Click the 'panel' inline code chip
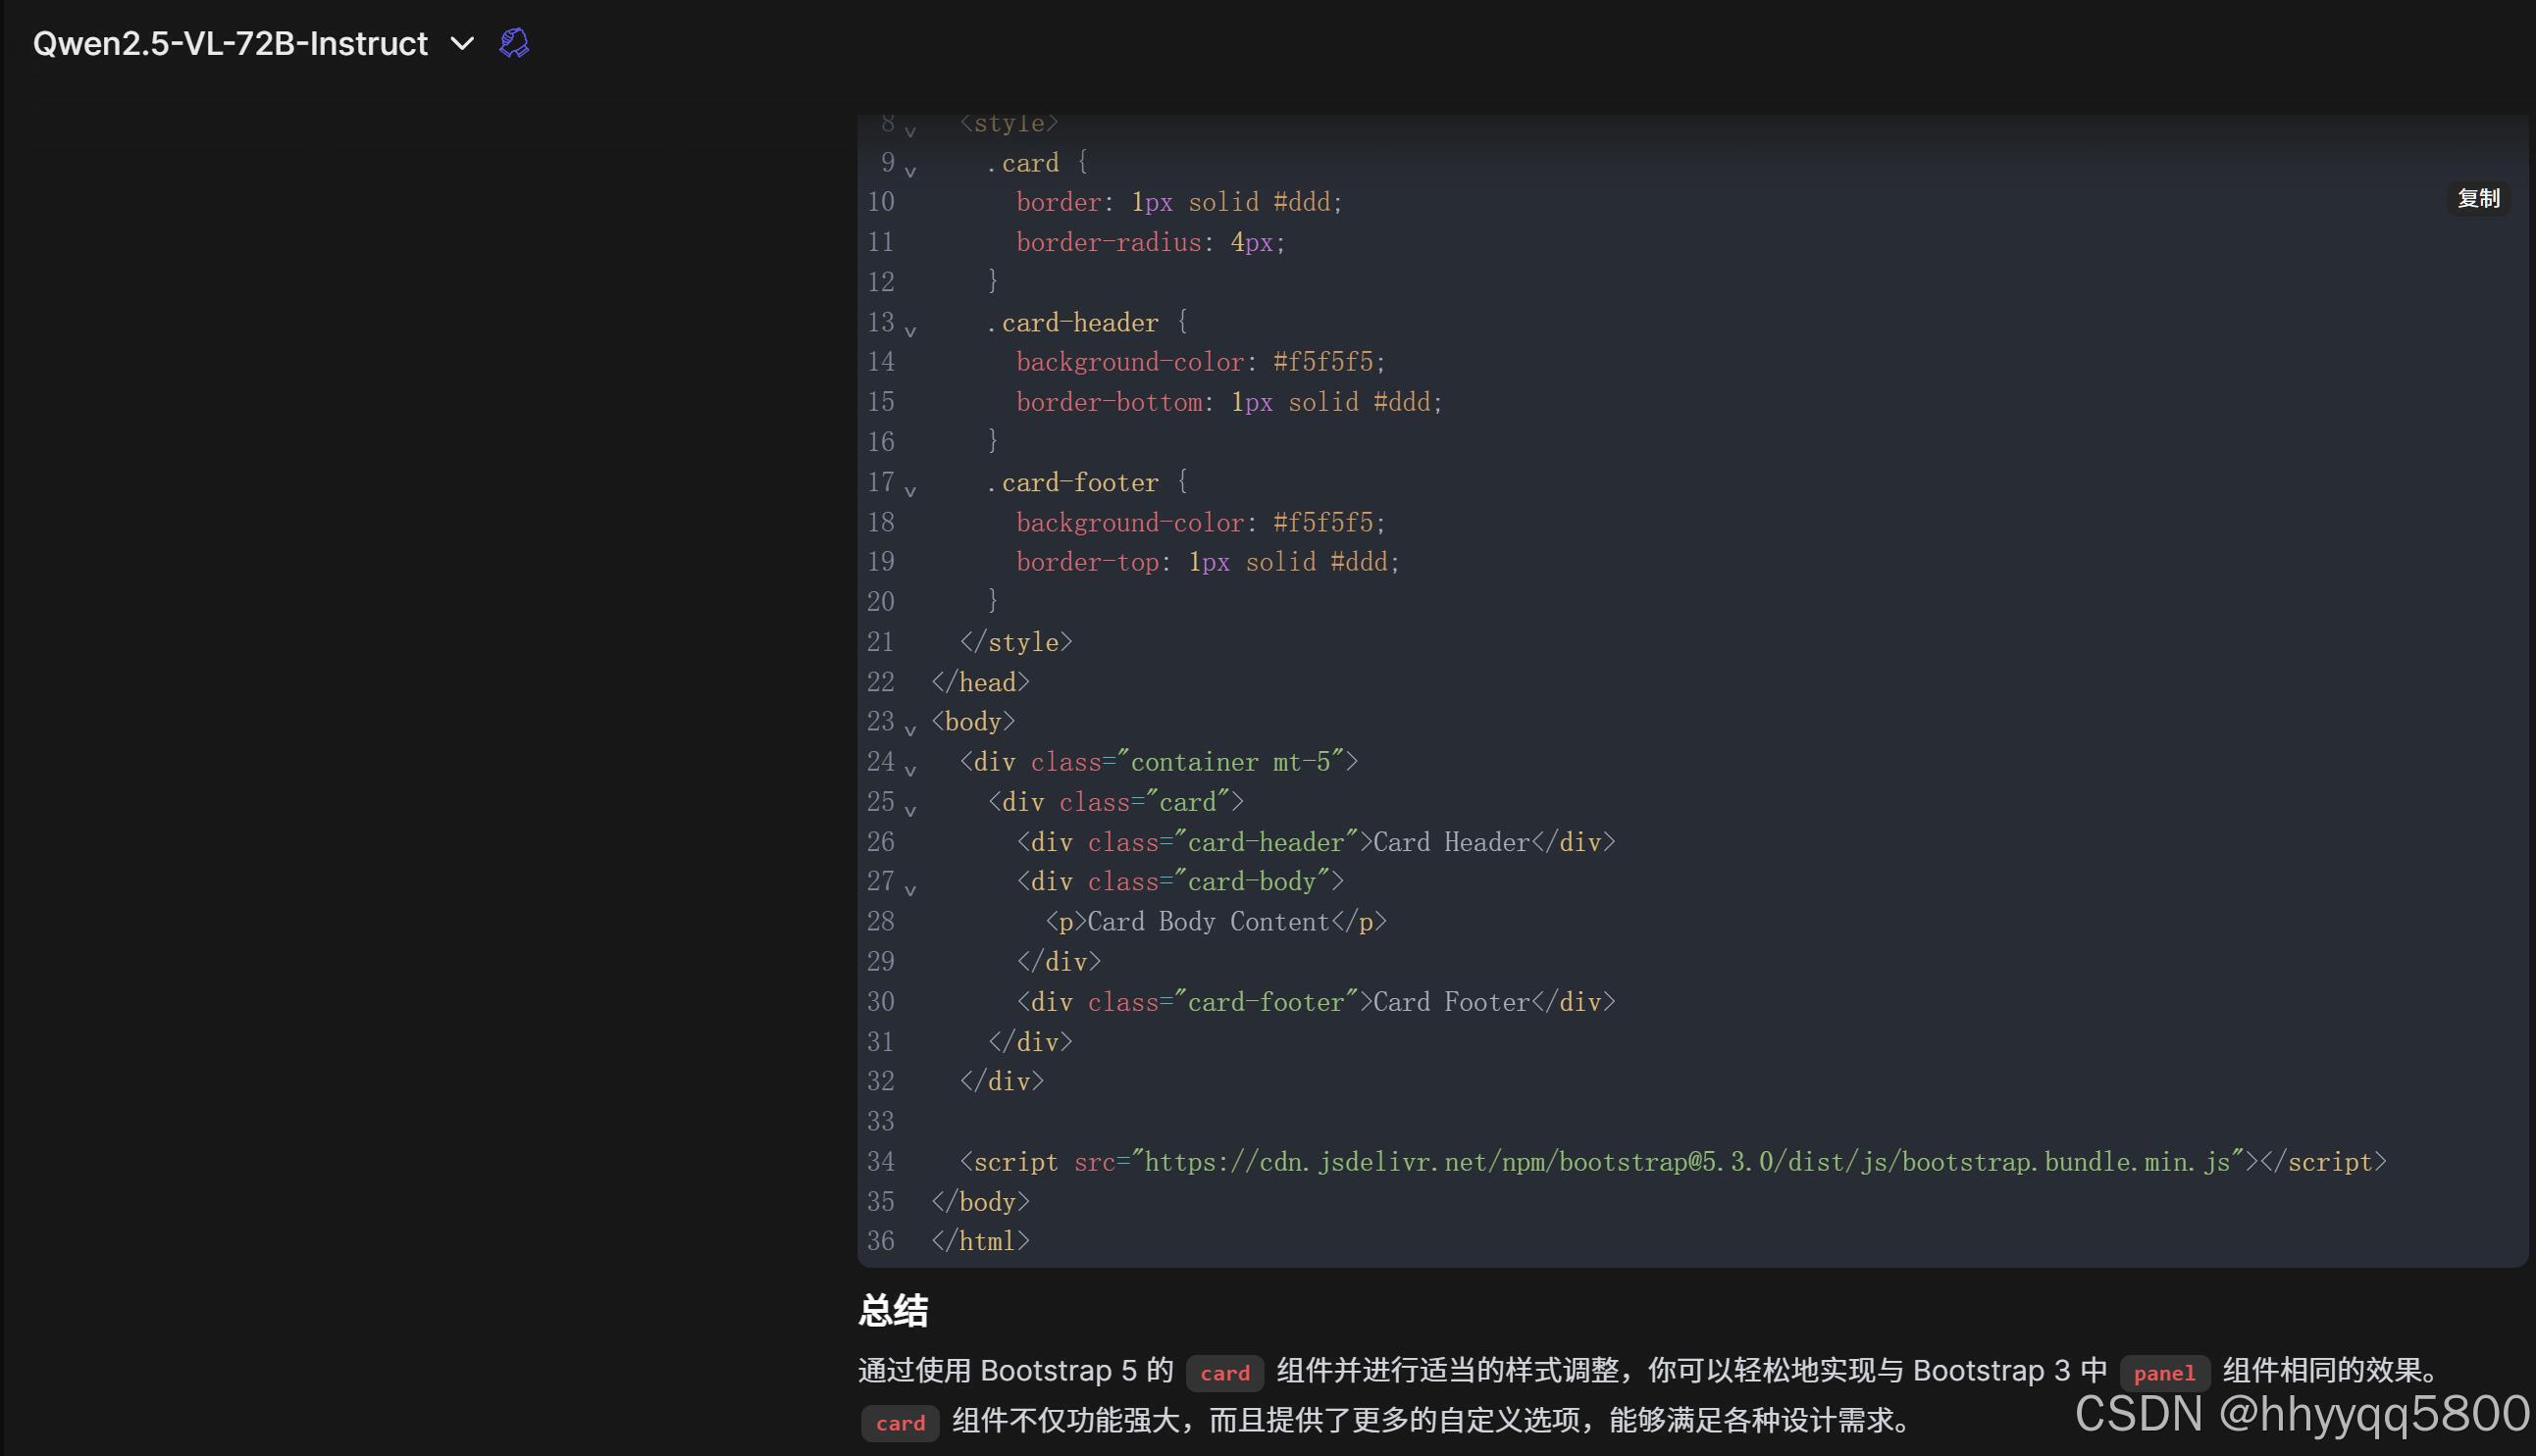Image resolution: width=2536 pixels, height=1456 pixels. tap(2163, 1373)
